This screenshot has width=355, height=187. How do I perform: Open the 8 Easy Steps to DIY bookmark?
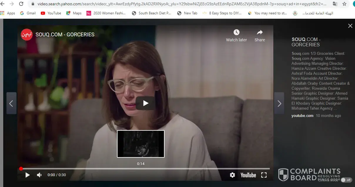pyautogui.click(x=222, y=13)
